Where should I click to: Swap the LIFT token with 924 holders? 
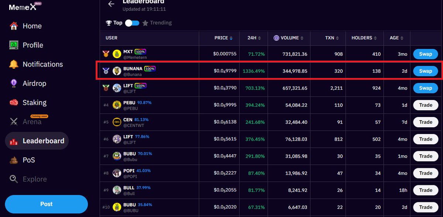click(426, 88)
